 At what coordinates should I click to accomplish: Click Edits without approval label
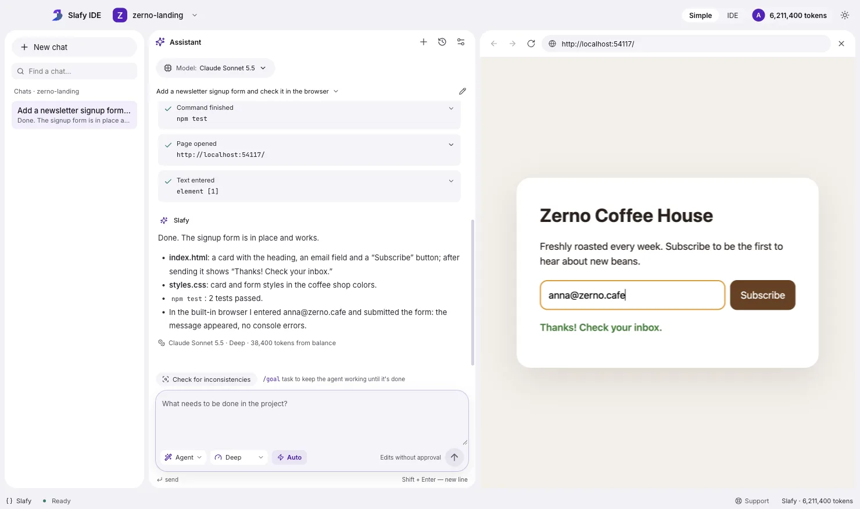point(410,457)
